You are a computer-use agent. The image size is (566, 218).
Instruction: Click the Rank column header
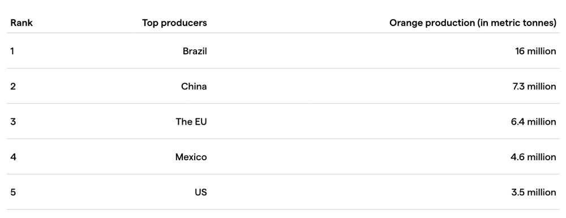(22, 23)
